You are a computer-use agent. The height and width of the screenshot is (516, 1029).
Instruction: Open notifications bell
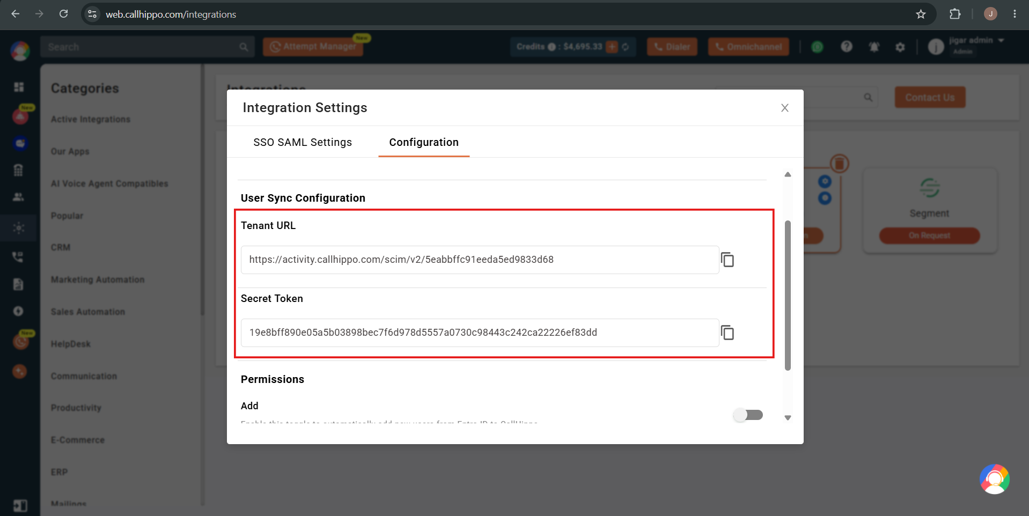click(874, 47)
